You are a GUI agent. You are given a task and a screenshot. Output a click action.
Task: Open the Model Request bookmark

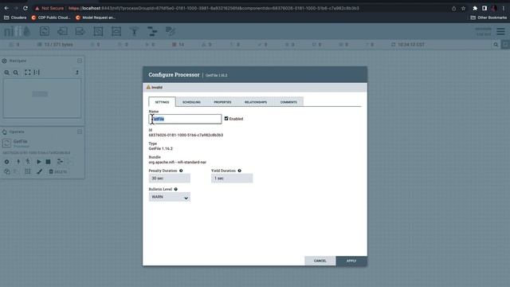96,18
